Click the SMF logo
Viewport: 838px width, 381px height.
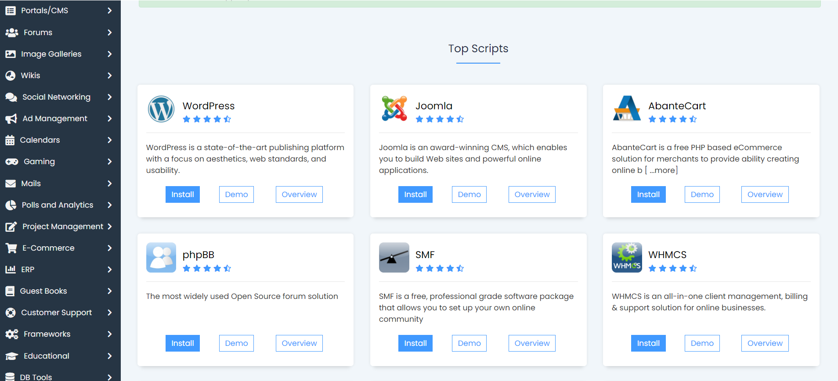tap(394, 258)
